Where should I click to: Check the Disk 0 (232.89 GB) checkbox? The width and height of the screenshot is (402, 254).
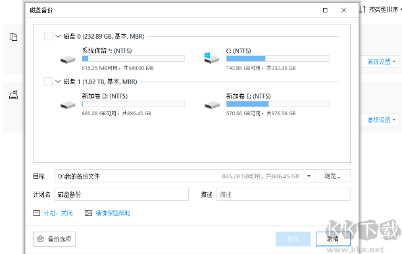coord(48,36)
